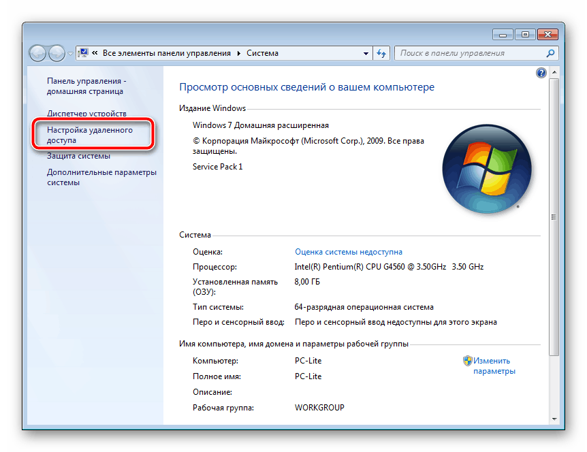Viewport: 587px width, 452px height.
Task: Select Все элементы панели управления in the breadcrumb
Action: 168,52
